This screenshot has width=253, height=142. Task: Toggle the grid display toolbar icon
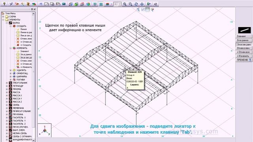click(x=101, y=4)
